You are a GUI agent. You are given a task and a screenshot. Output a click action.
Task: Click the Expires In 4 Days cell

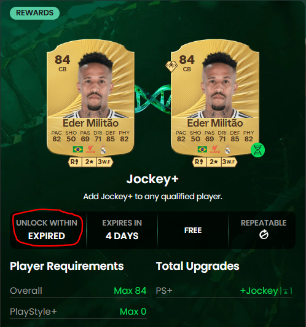[122, 230]
